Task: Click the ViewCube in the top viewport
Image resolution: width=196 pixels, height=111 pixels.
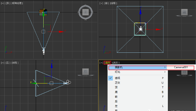Action: pyautogui.click(x=85, y=12)
